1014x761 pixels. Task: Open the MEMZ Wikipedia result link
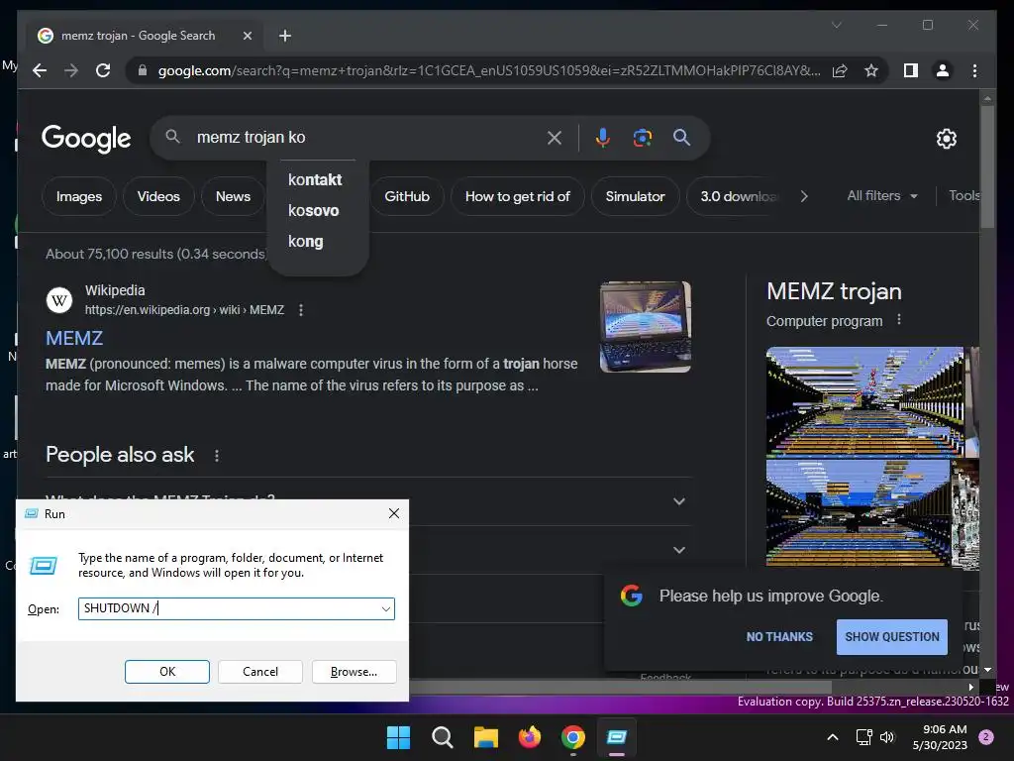(73, 338)
